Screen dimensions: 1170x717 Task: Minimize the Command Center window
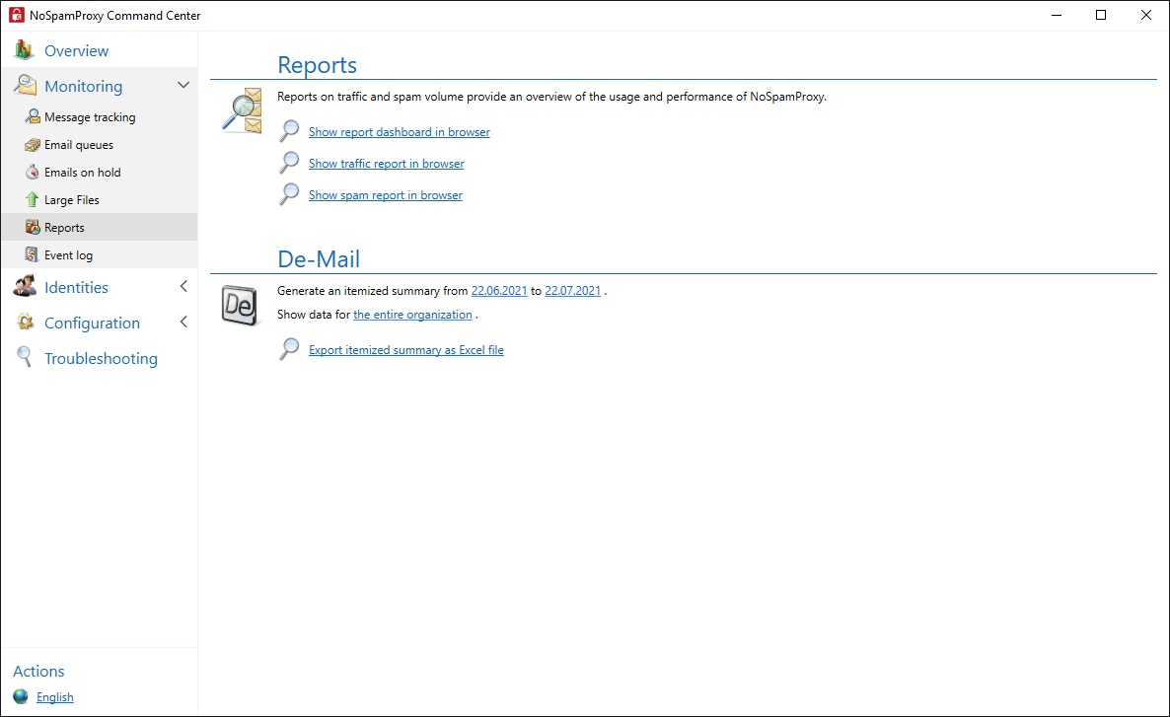(1056, 15)
